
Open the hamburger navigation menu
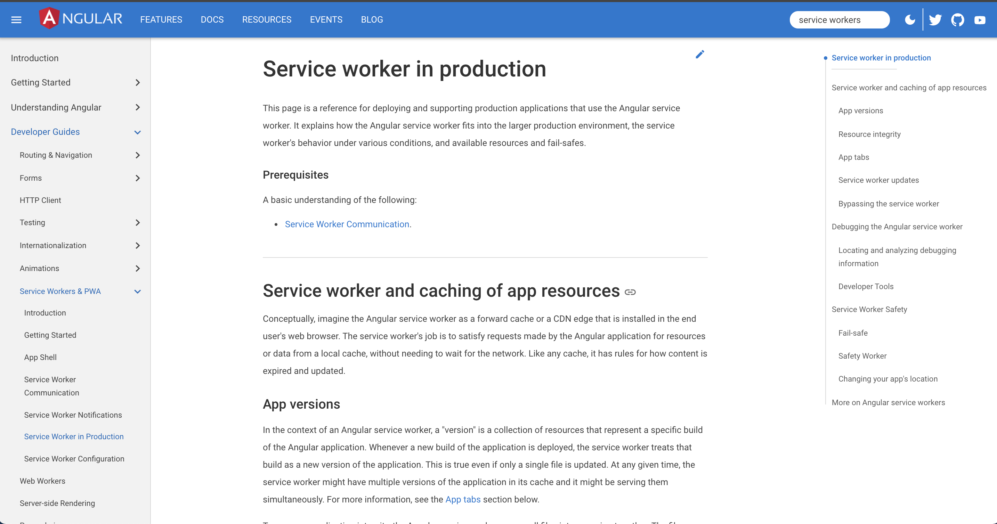(16, 20)
